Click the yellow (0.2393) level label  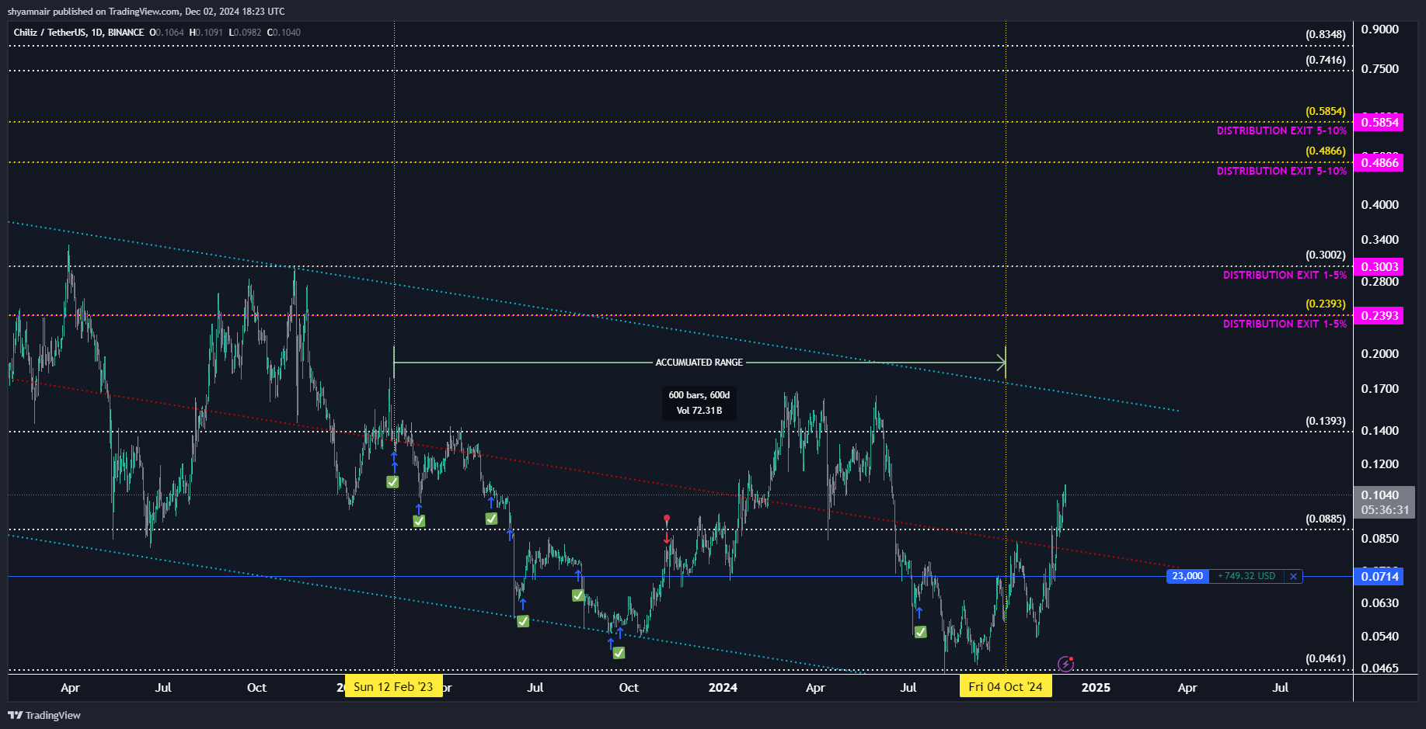pyautogui.click(x=1325, y=304)
